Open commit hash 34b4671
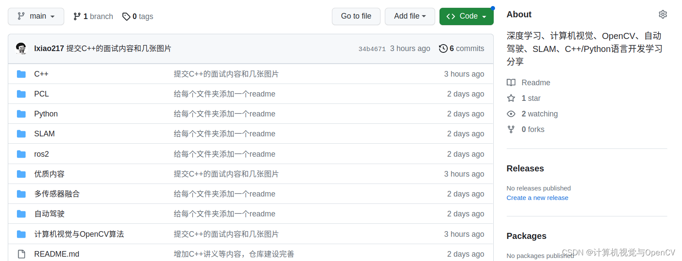The height and width of the screenshot is (261, 682). click(x=372, y=49)
